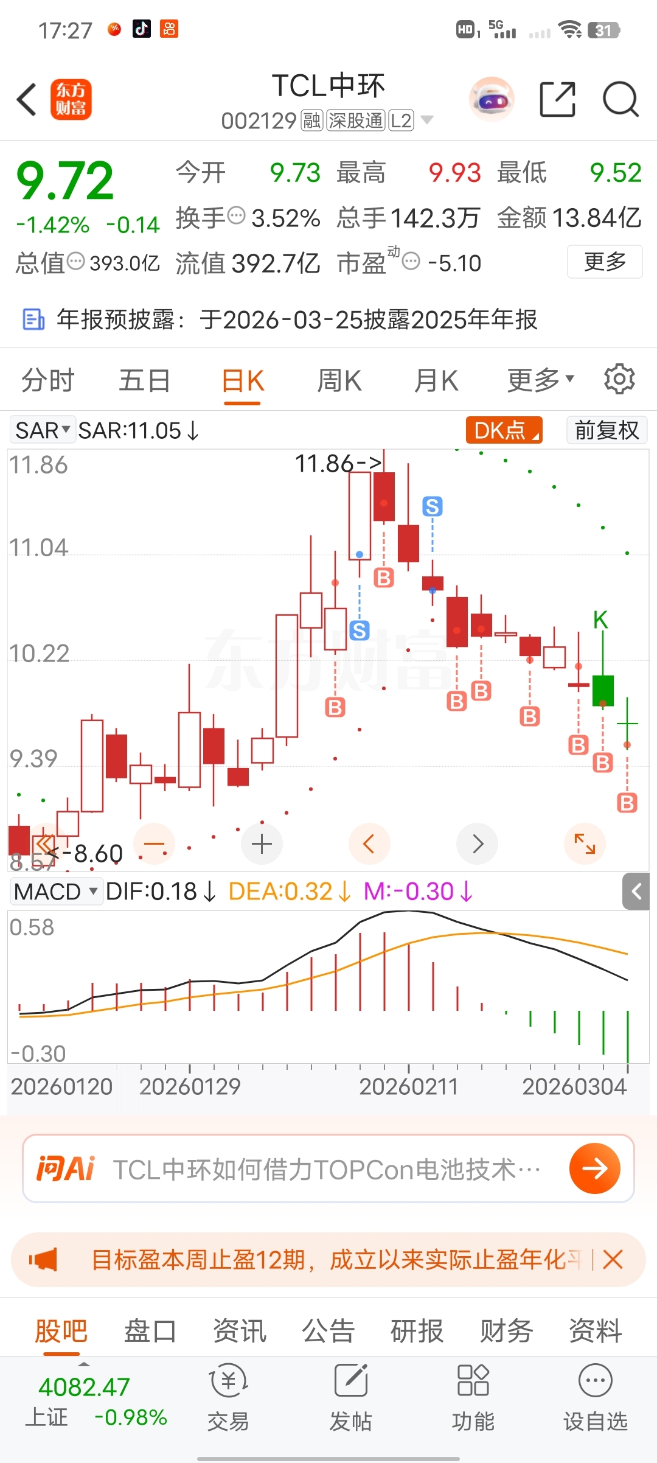Open the AI robot assistant avatar

tap(492, 99)
